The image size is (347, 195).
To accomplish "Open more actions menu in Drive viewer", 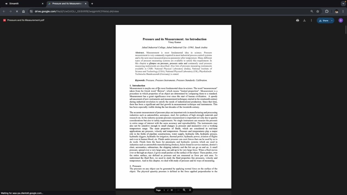I will tap(311, 20).
